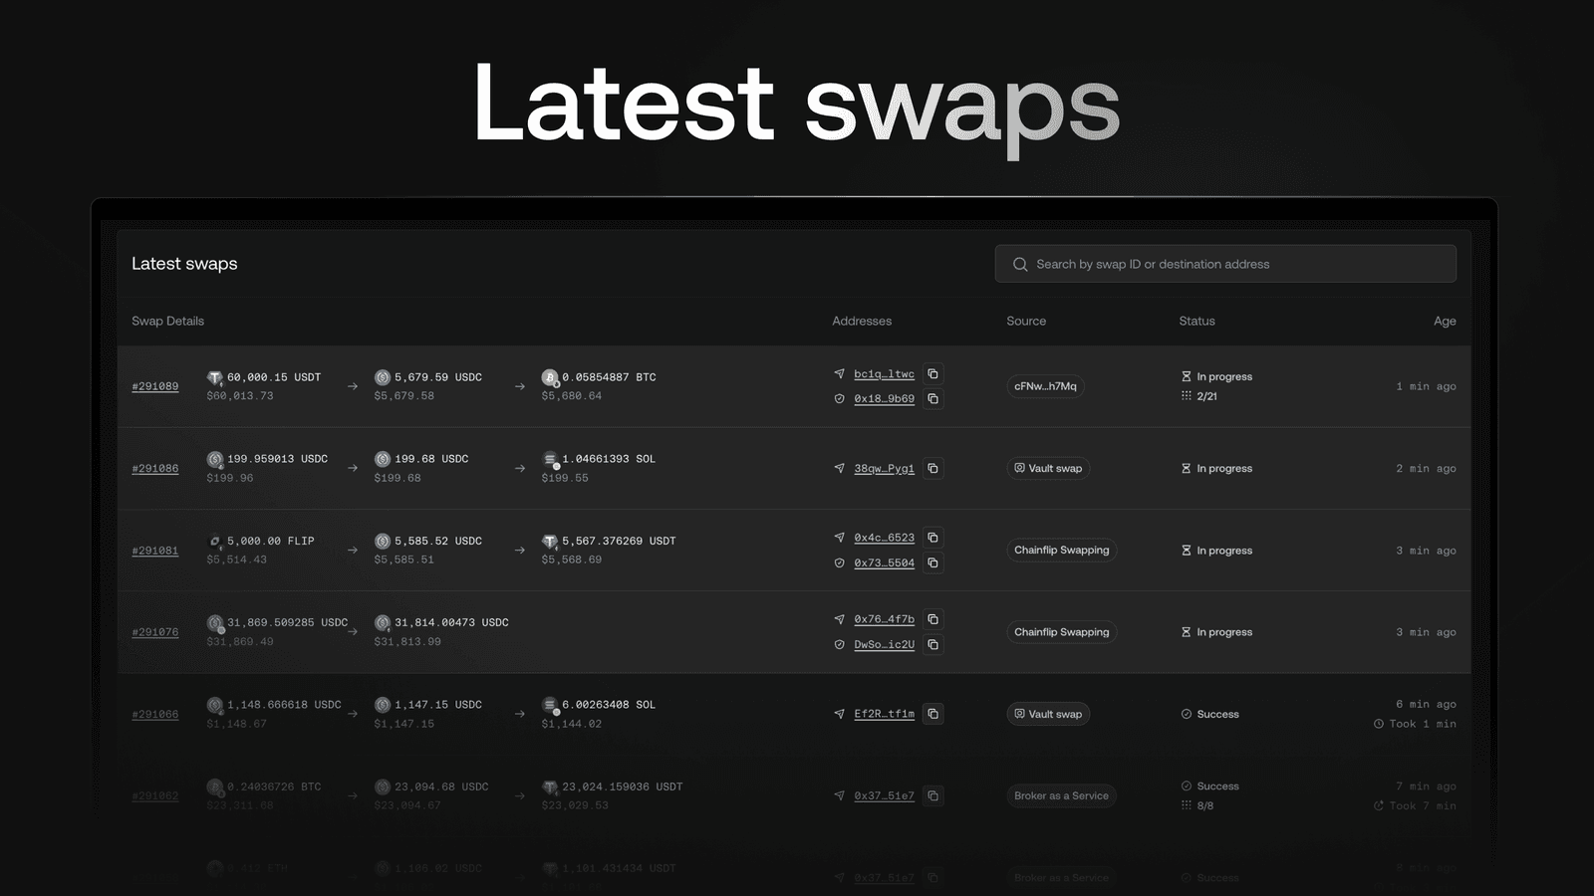
Task: Open swap #291081 details
Action: pyautogui.click(x=155, y=551)
